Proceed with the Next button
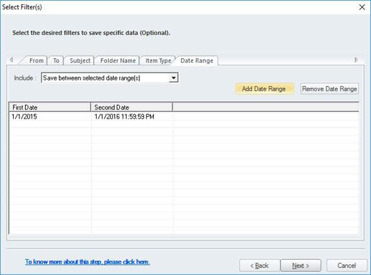The image size is (371, 275). [301, 266]
